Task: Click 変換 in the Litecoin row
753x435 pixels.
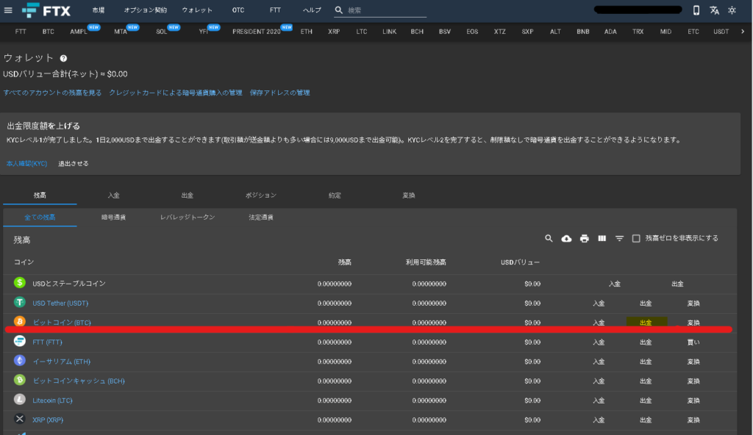Action: (693, 400)
